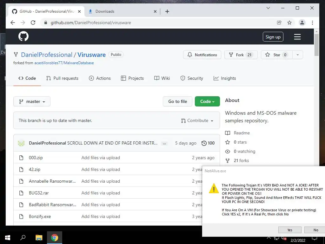Screen dimensions: 325x244
Task: Open the BadRabbit Ransomware file entry
Action: 53,205
